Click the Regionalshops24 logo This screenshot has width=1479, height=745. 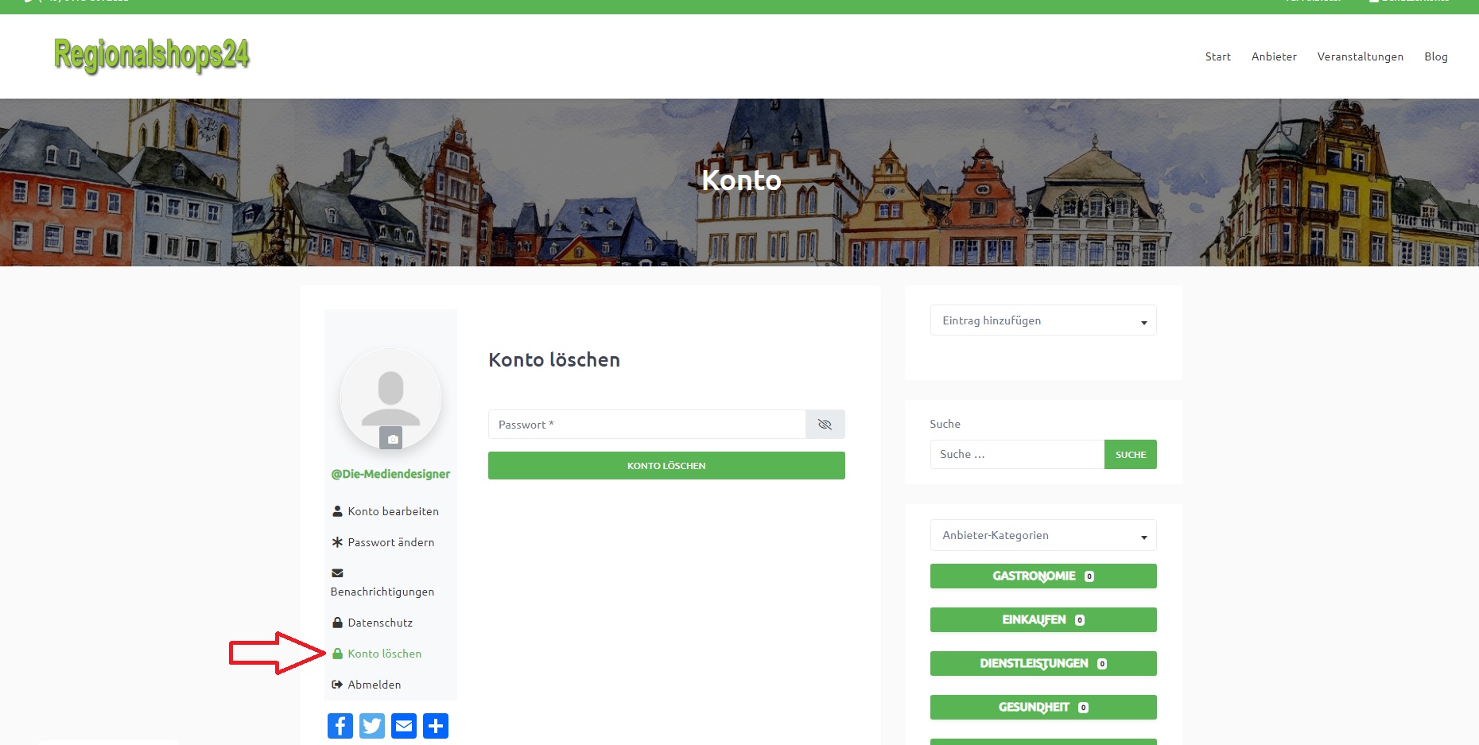pyautogui.click(x=151, y=56)
